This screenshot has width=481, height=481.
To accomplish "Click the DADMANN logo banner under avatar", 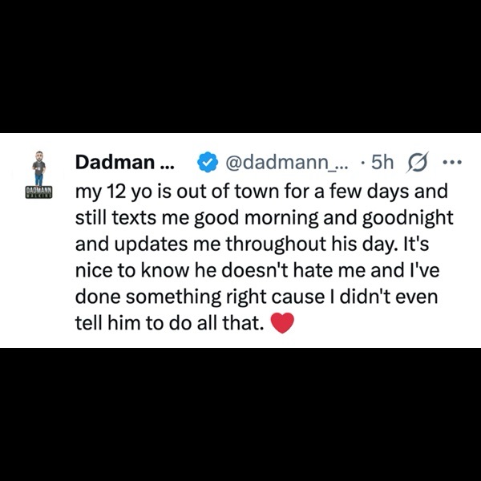I will (39, 192).
